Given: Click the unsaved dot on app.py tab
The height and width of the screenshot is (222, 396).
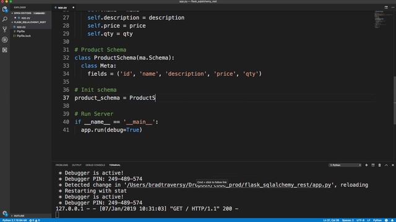Looking at the screenshot, I should (x=73, y=7).
